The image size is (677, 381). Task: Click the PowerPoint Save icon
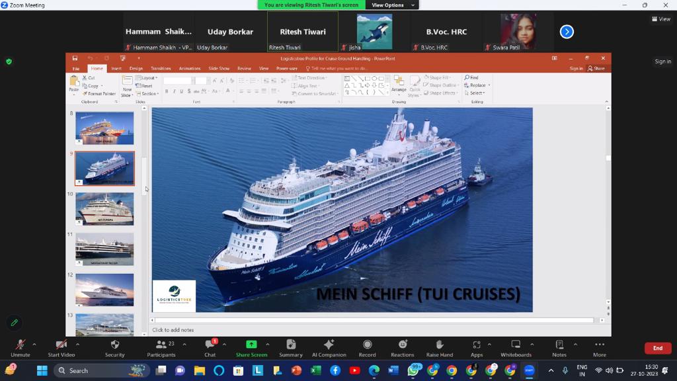tap(75, 58)
